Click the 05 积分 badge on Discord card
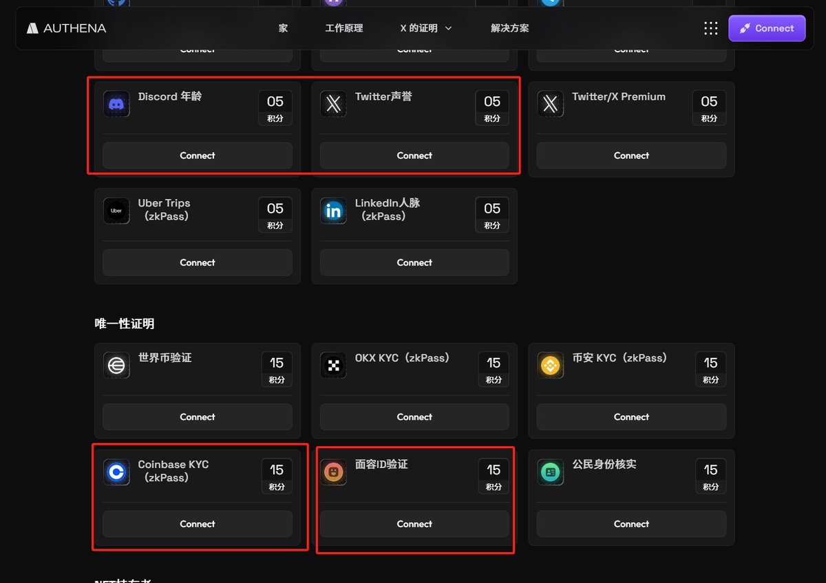826x583 pixels. tap(275, 108)
